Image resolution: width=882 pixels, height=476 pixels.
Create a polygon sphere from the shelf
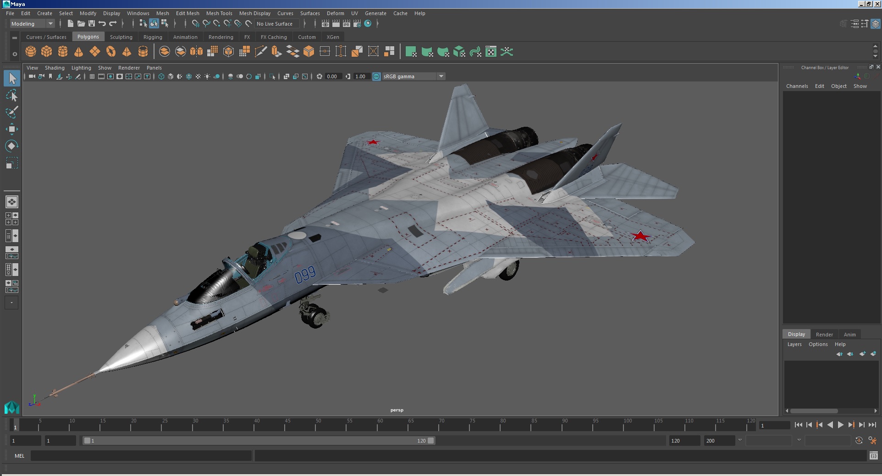[x=31, y=52]
